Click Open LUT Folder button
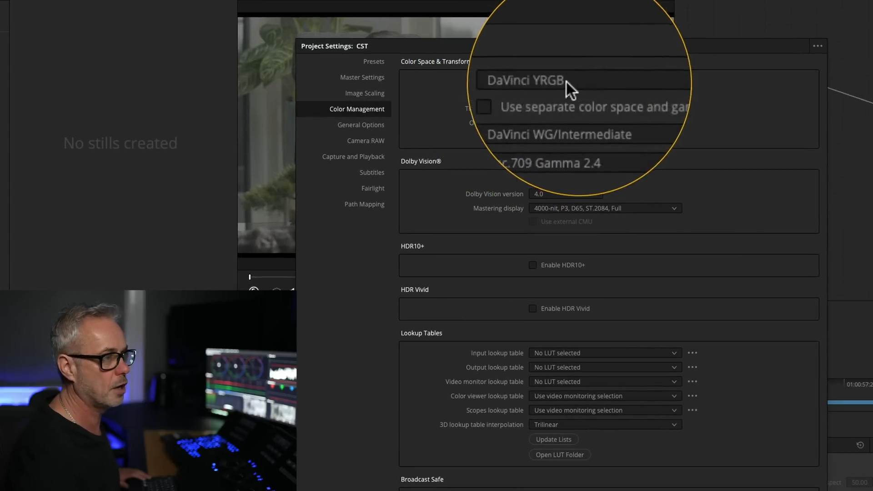The height and width of the screenshot is (491, 873). click(x=559, y=455)
